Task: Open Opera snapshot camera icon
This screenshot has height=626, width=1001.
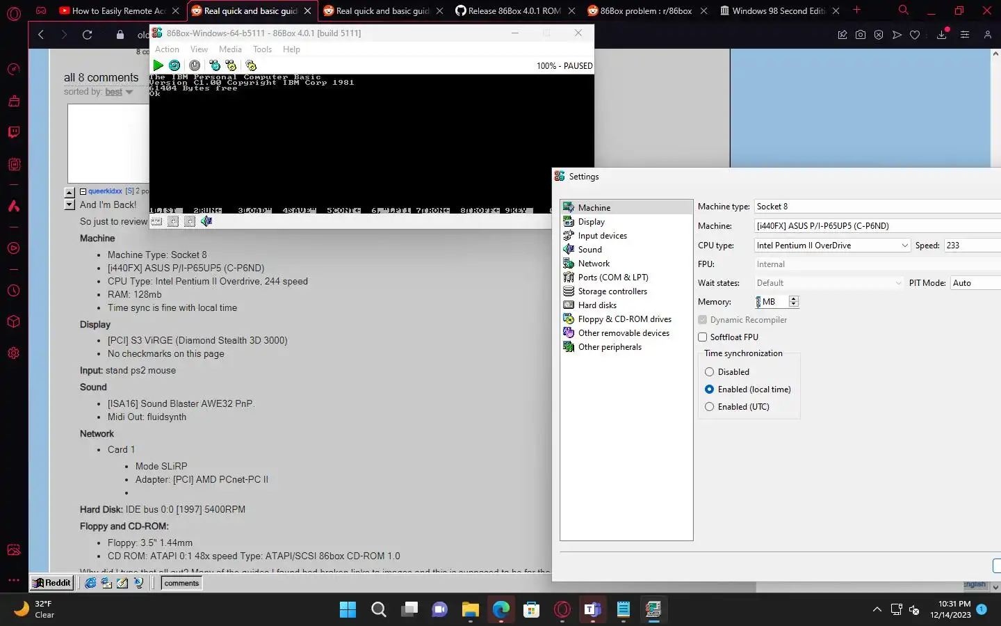Action: (x=861, y=35)
